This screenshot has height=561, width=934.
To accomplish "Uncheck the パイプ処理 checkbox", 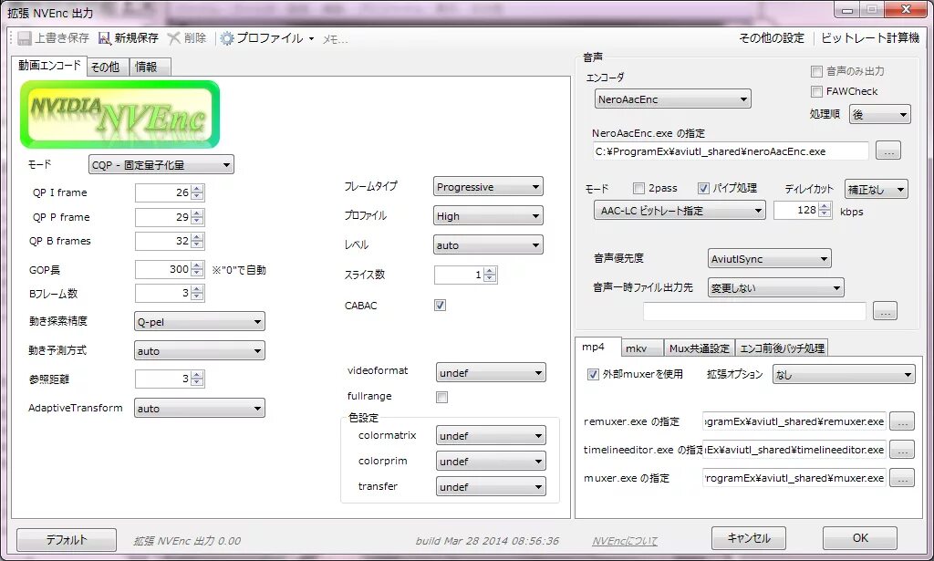I will [x=703, y=188].
